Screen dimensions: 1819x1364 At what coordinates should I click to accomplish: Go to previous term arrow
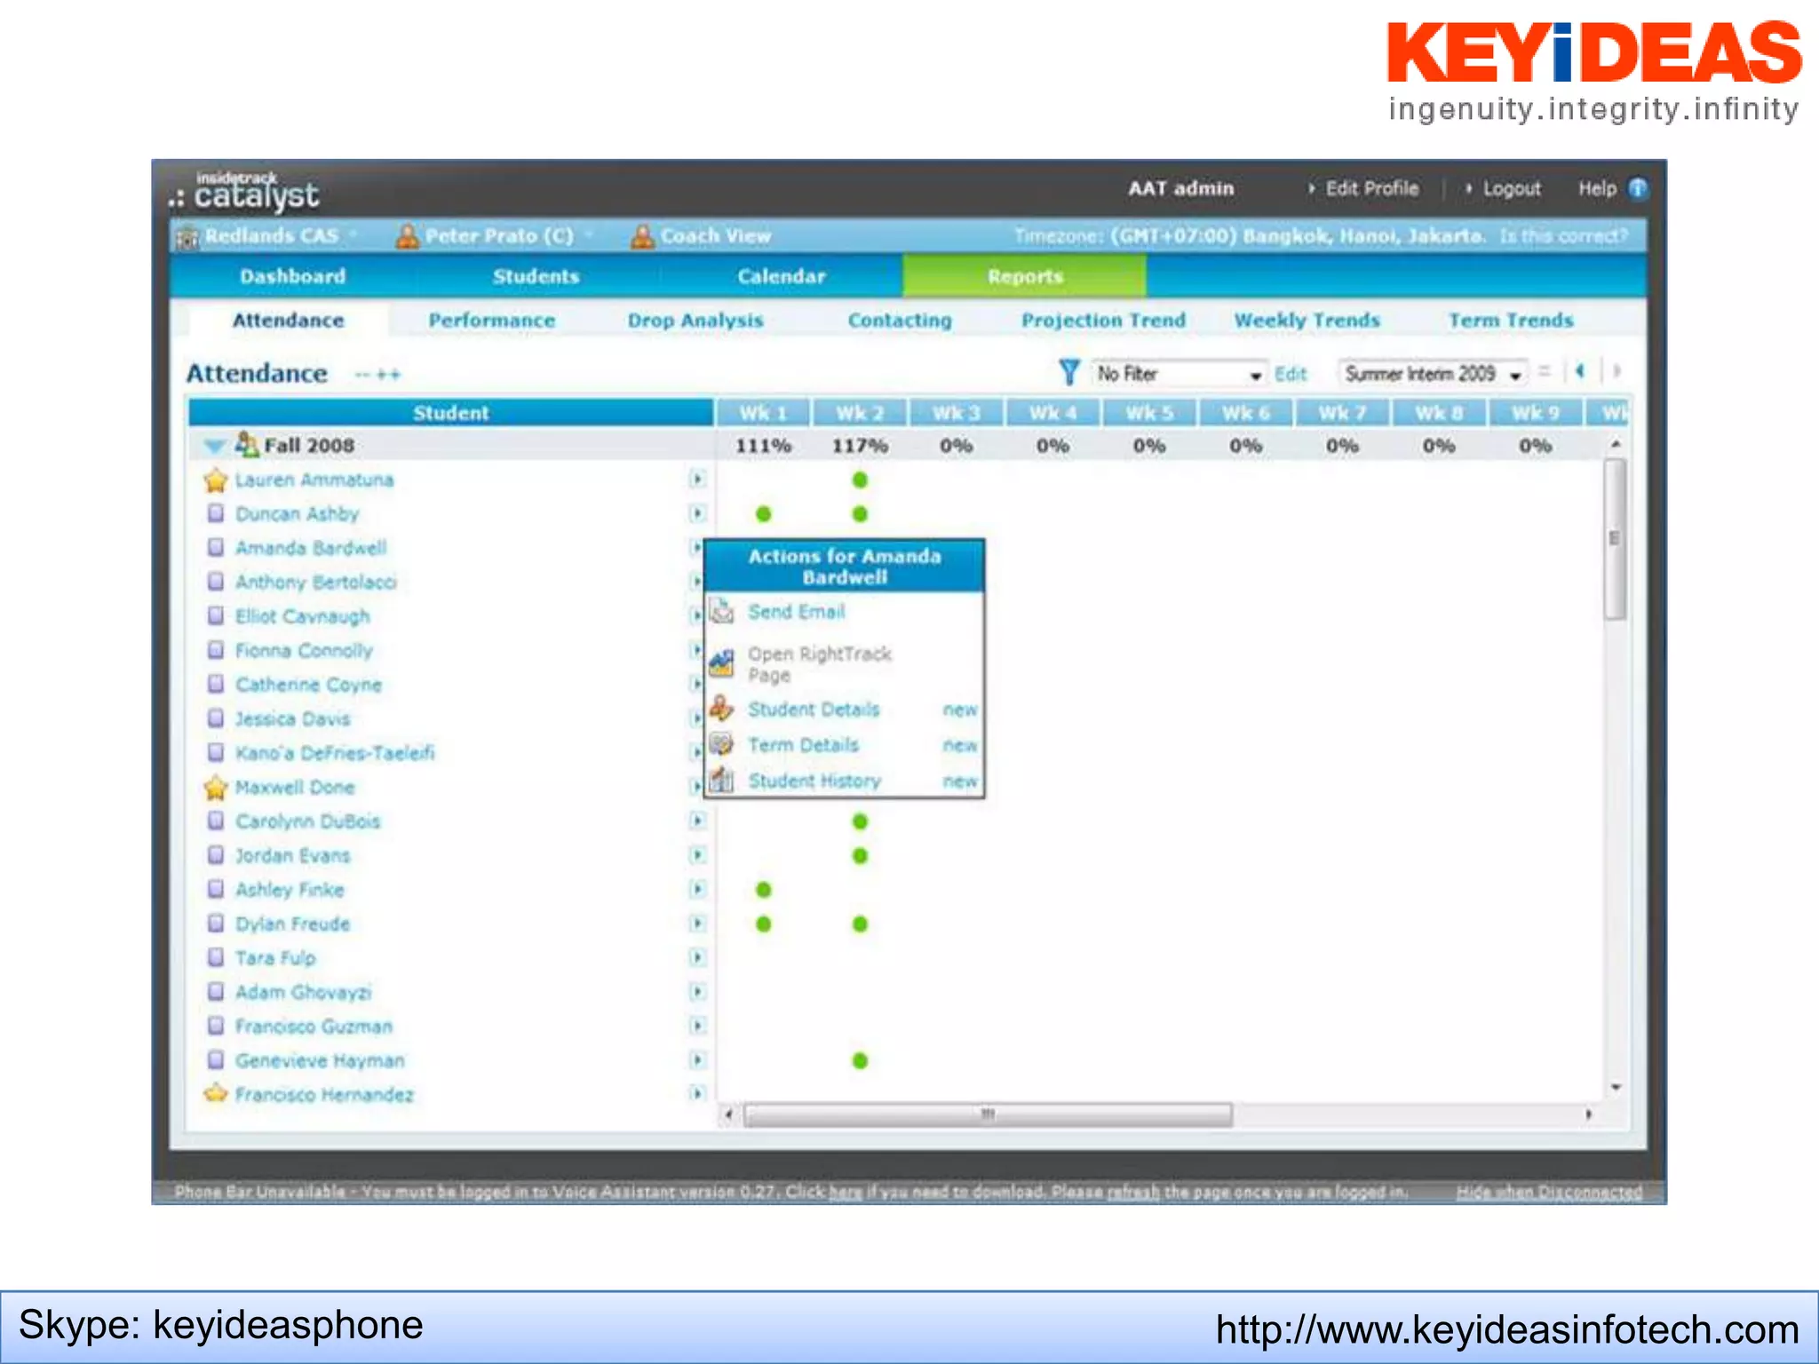(1579, 371)
